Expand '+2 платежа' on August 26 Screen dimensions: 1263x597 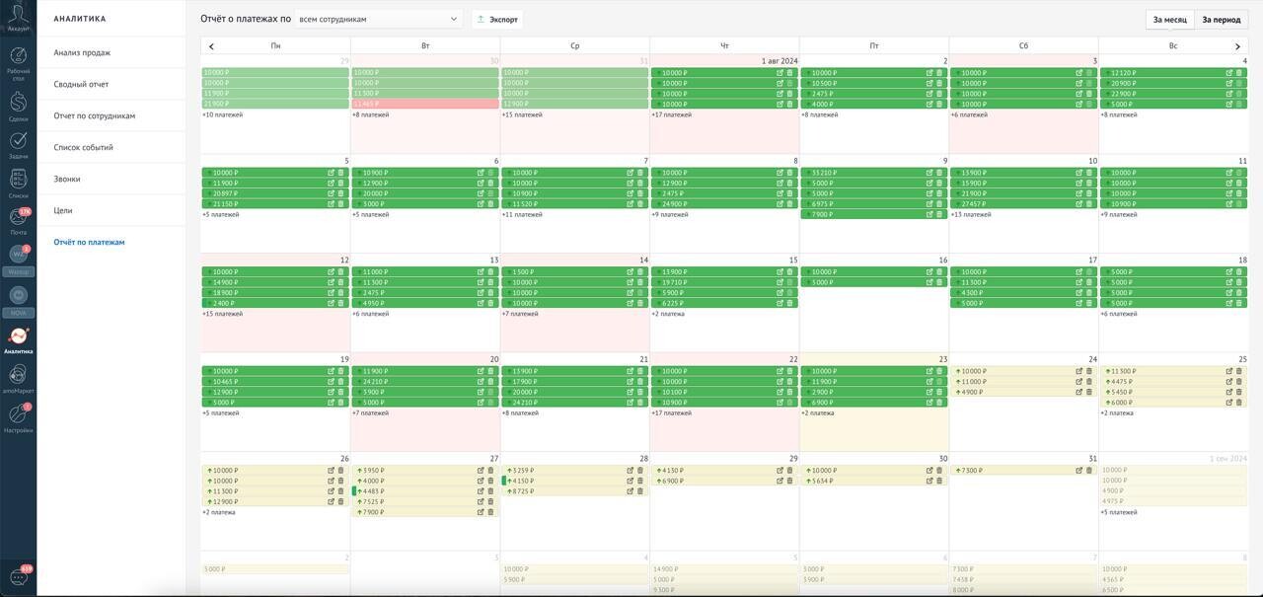point(219,512)
